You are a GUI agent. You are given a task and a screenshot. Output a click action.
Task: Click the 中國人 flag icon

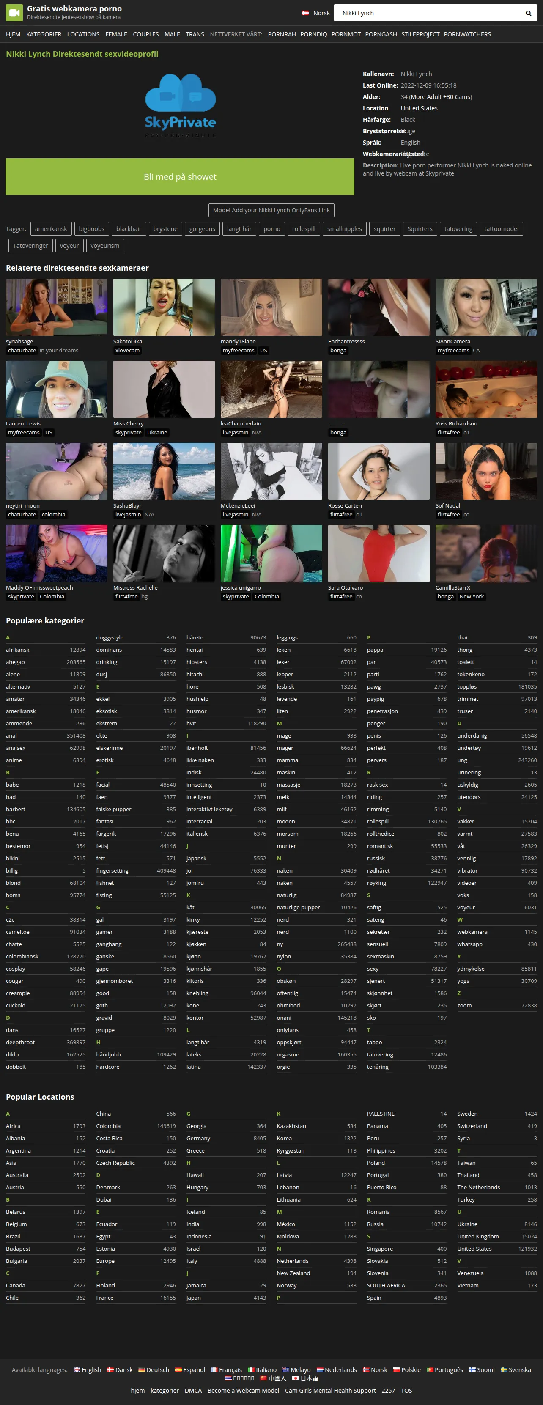[263, 1378]
